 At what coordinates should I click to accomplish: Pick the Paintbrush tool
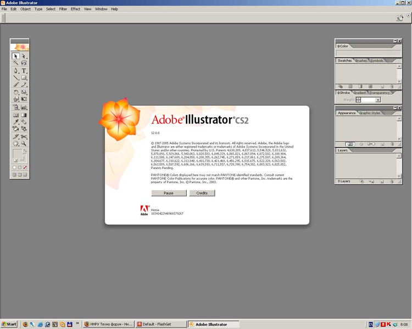pos(15,84)
